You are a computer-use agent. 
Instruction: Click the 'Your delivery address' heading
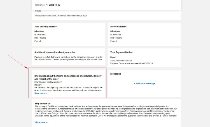[x=45, y=27]
